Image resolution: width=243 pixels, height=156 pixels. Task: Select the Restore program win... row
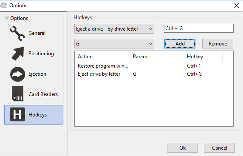[154, 66]
